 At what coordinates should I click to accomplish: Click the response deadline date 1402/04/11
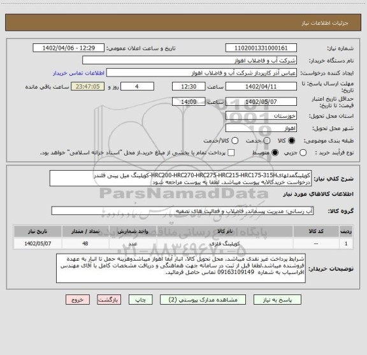pos(261,87)
